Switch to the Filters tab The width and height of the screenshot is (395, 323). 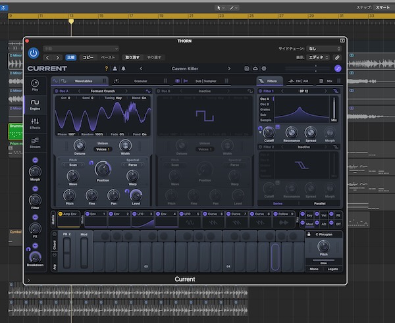click(x=269, y=81)
